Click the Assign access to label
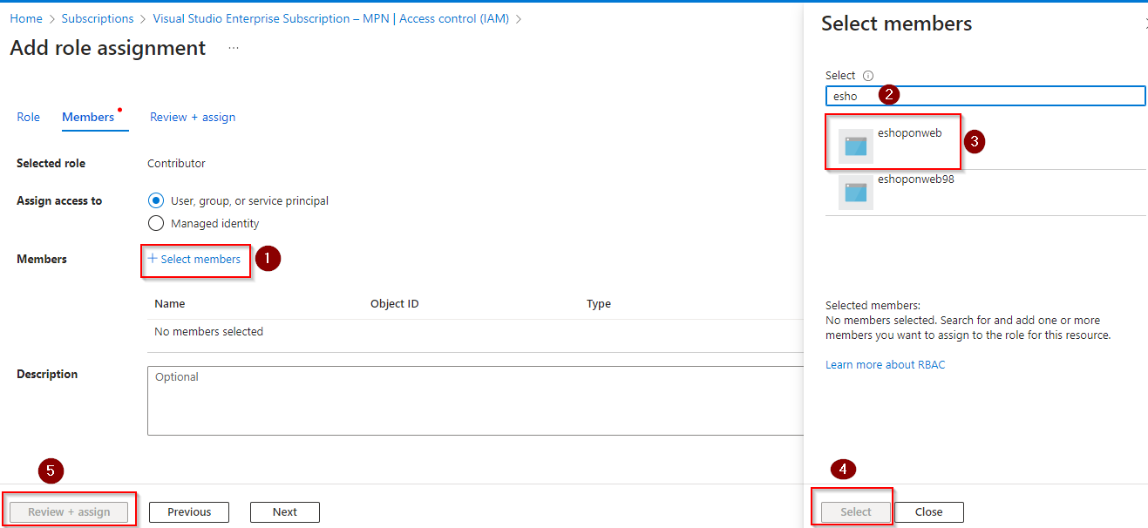 59,200
